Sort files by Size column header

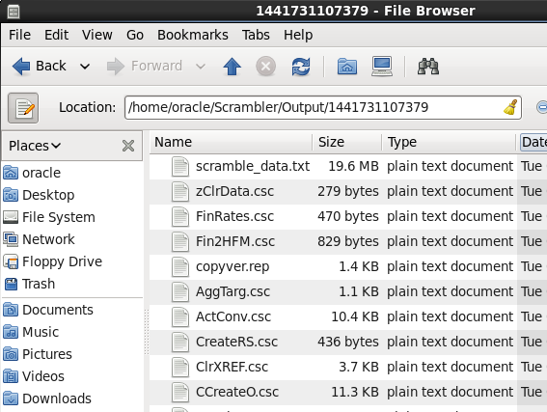[x=346, y=143]
